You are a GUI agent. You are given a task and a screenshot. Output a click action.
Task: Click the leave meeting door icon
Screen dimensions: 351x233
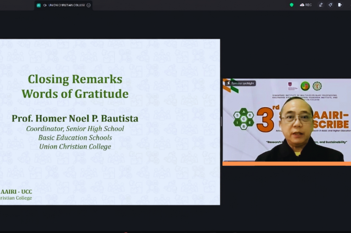340,5
